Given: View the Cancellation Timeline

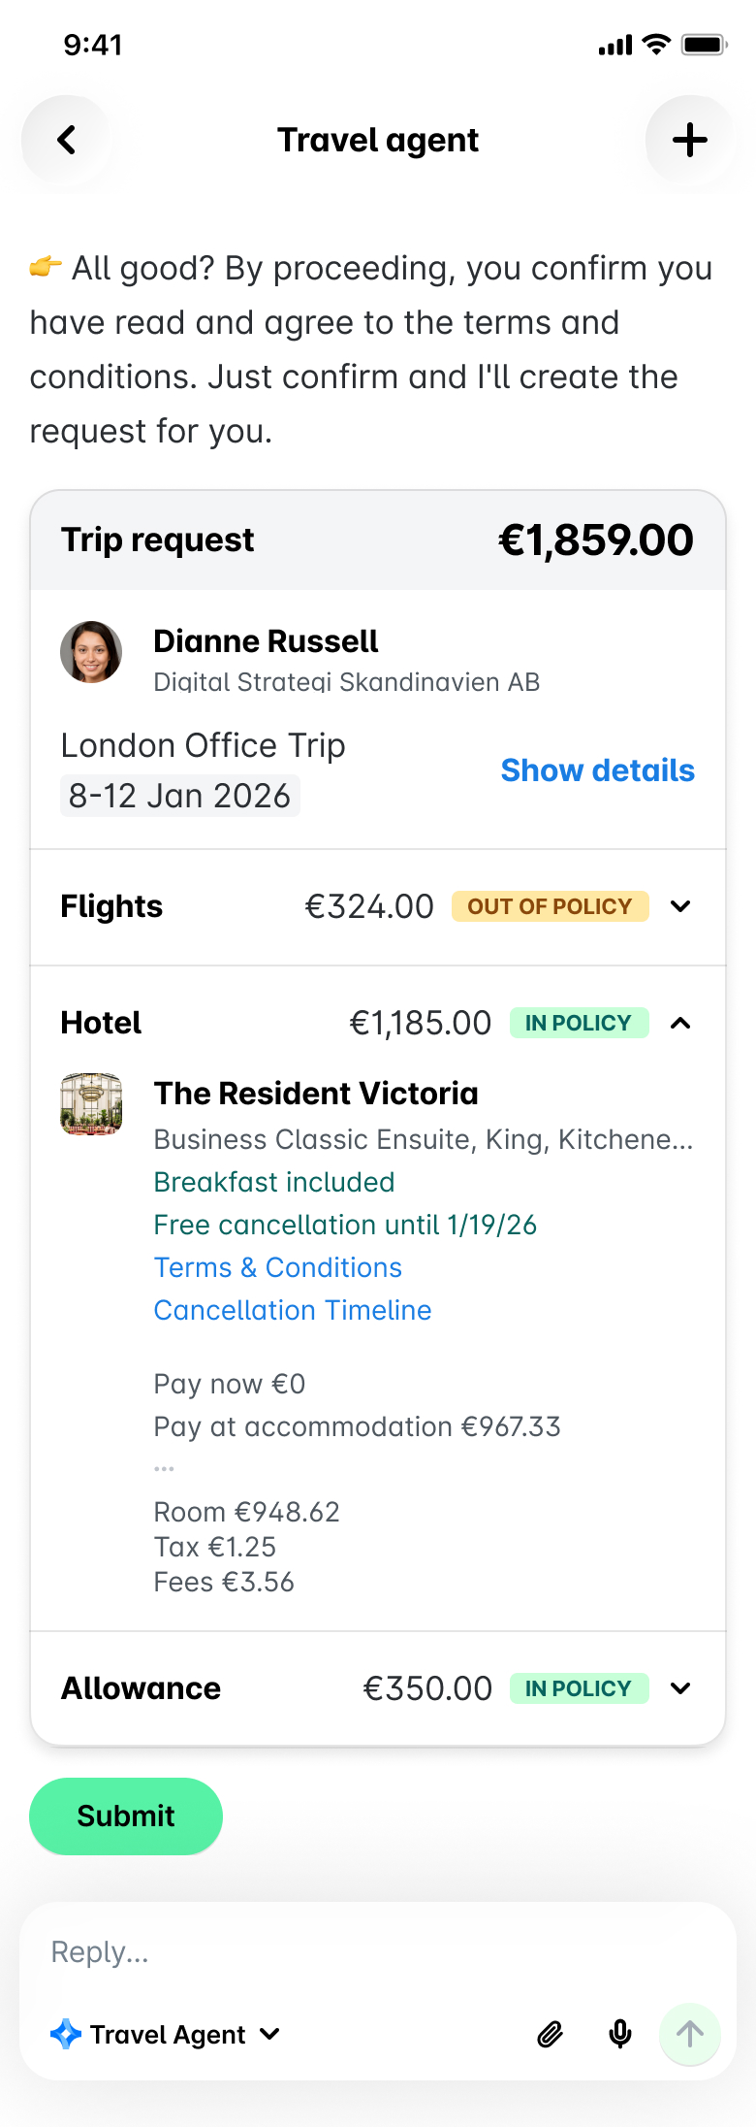Looking at the screenshot, I should pyautogui.click(x=292, y=1310).
